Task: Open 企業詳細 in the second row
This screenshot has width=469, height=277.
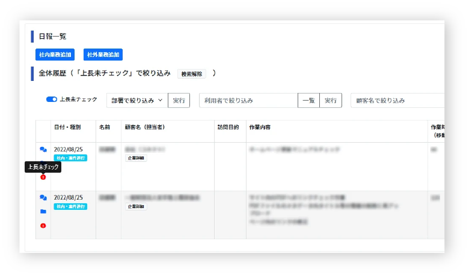Action: point(136,206)
